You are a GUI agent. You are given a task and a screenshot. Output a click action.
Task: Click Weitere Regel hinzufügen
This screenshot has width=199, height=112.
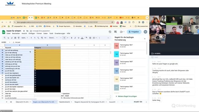coord(126,96)
